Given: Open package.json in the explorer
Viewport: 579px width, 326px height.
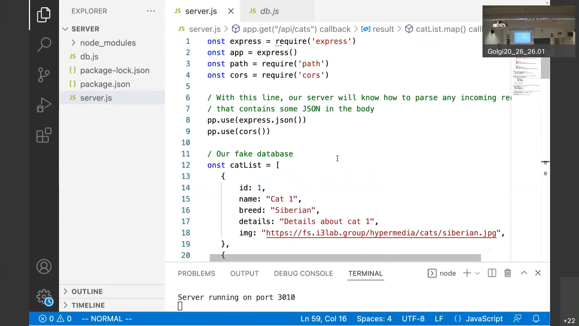Looking at the screenshot, I should pos(105,84).
